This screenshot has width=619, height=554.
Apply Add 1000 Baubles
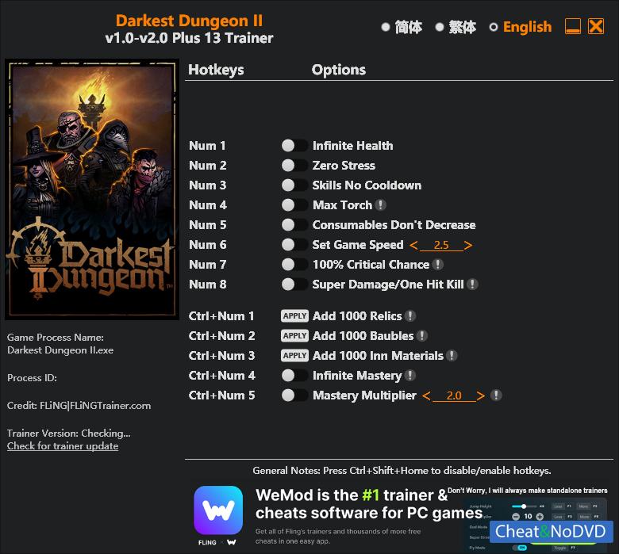click(x=294, y=335)
